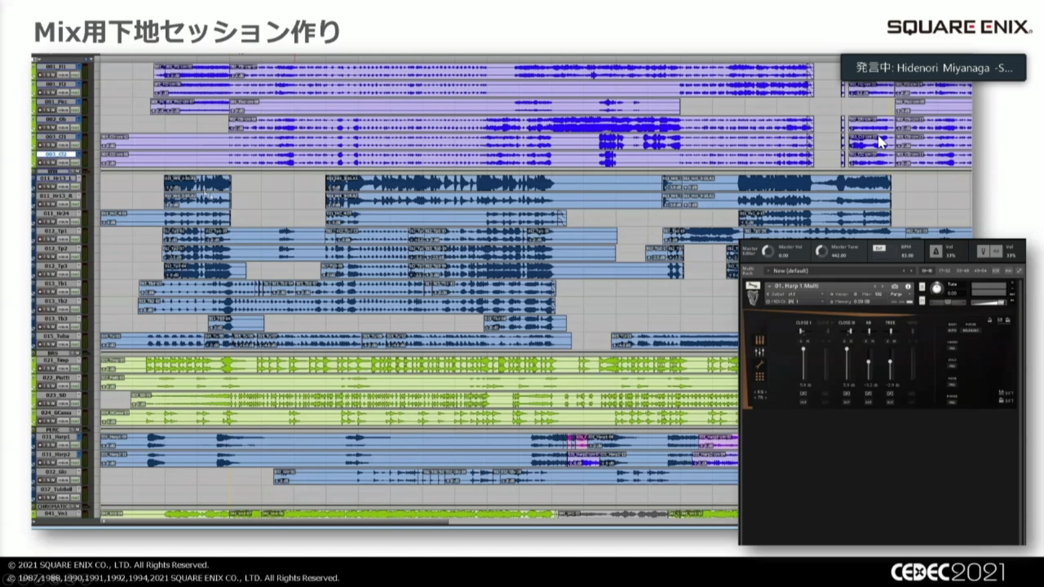Viewport: 1044px width, 587px height.
Task: Open the orange wrench settings icon in the harp sidebar
Action: [760, 364]
